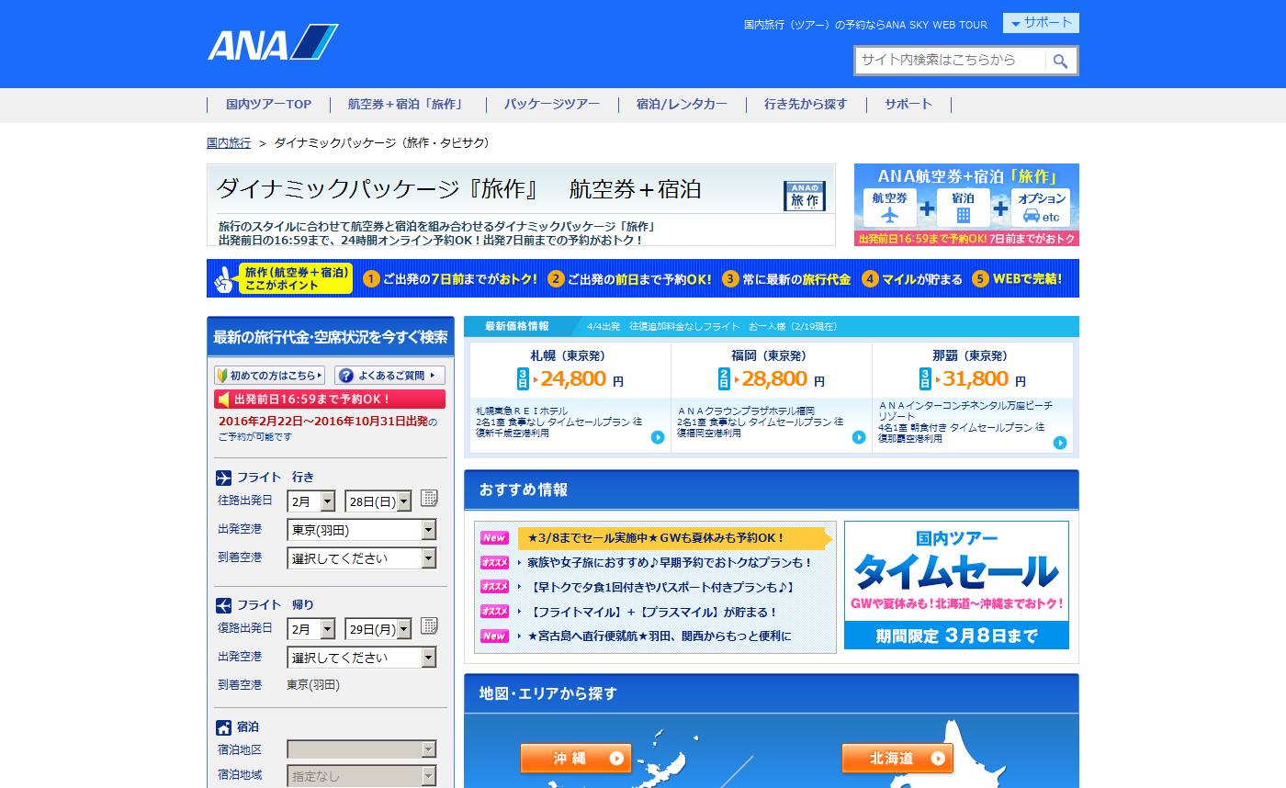Image resolution: width=1286 pixels, height=788 pixels.
Task: Open outbound month dropdown showing 2月
Action: (x=311, y=501)
